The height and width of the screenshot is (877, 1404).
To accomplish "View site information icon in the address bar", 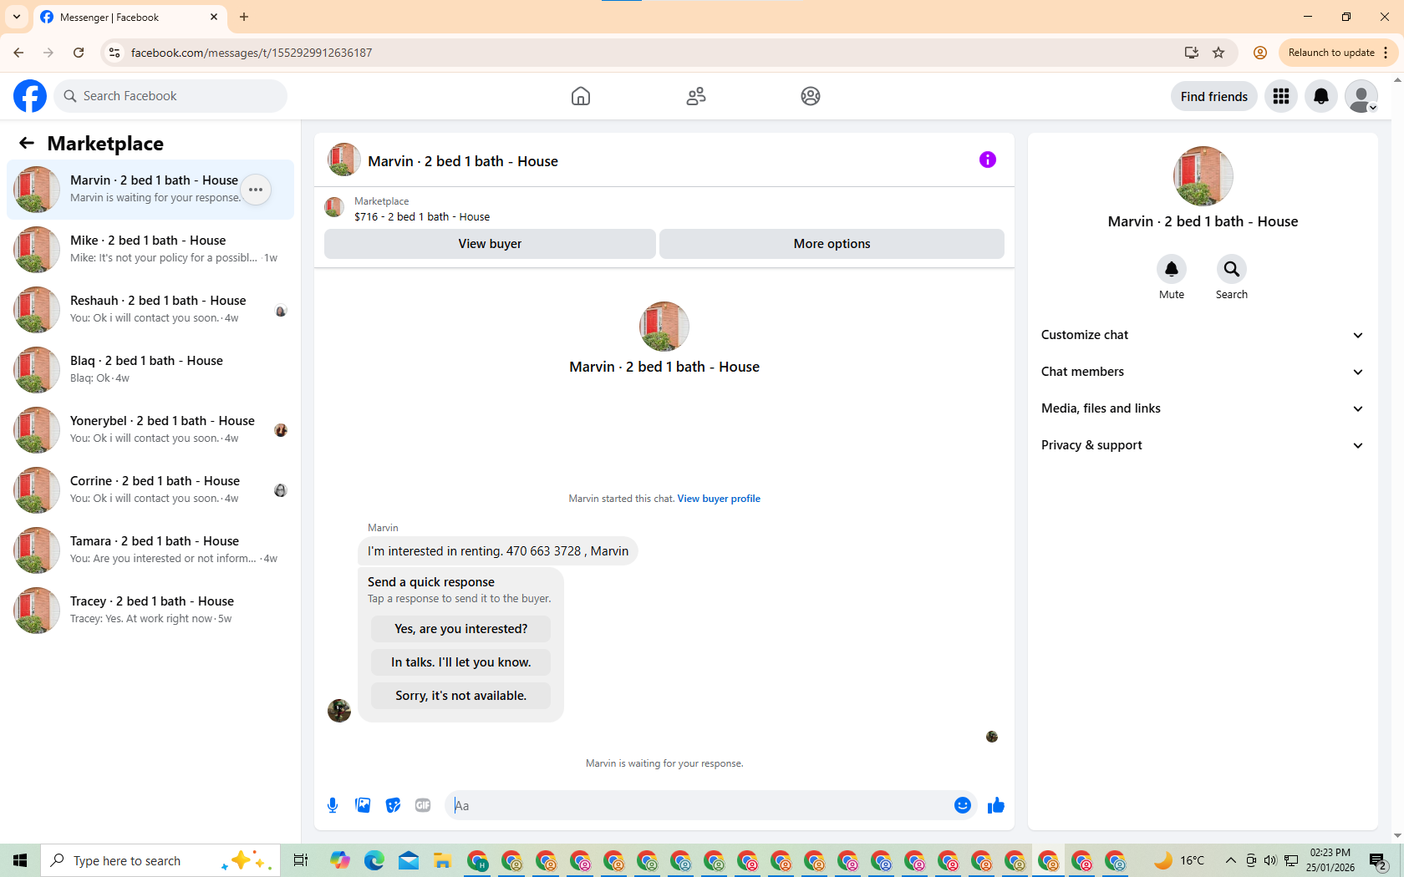I will tap(114, 53).
